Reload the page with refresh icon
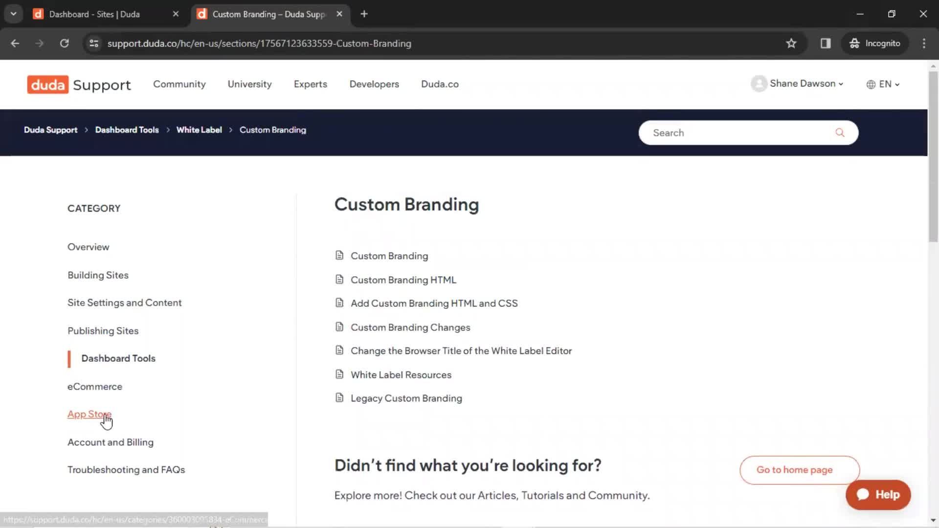 point(64,44)
